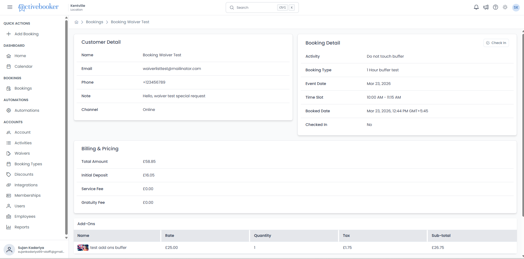Open Calendar from sidebar
This screenshot has width=524, height=259.
[x=24, y=66]
